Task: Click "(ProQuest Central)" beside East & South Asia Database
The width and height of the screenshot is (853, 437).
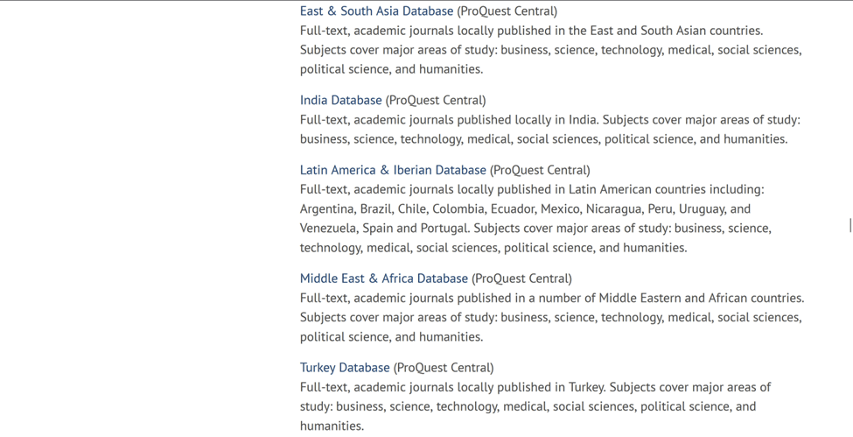Action: 507,11
